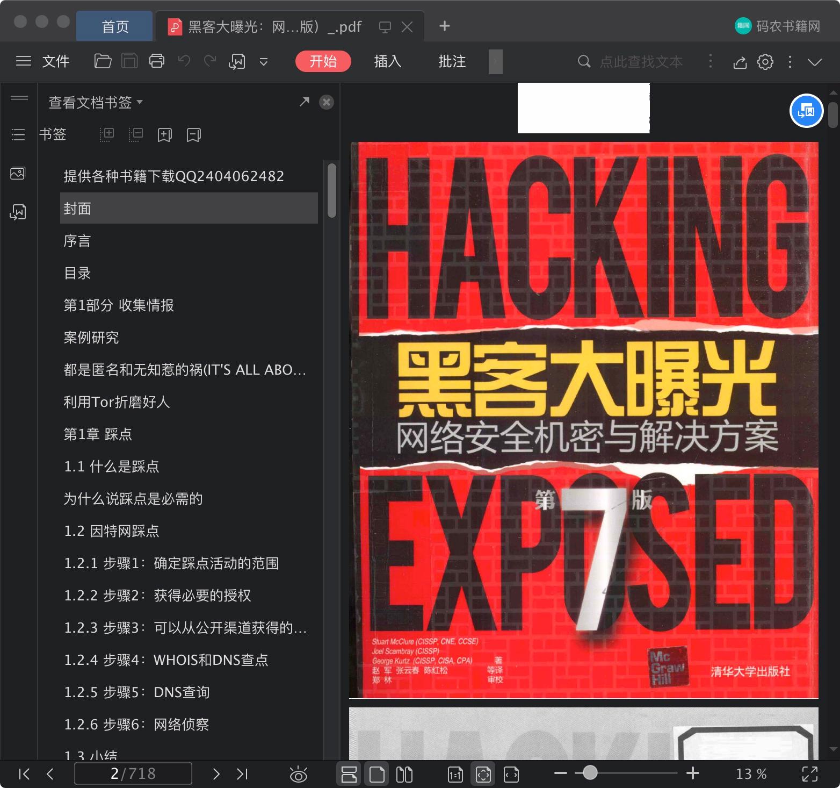Pop out the bookmark panel arrow icon

(x=305, y=101)
